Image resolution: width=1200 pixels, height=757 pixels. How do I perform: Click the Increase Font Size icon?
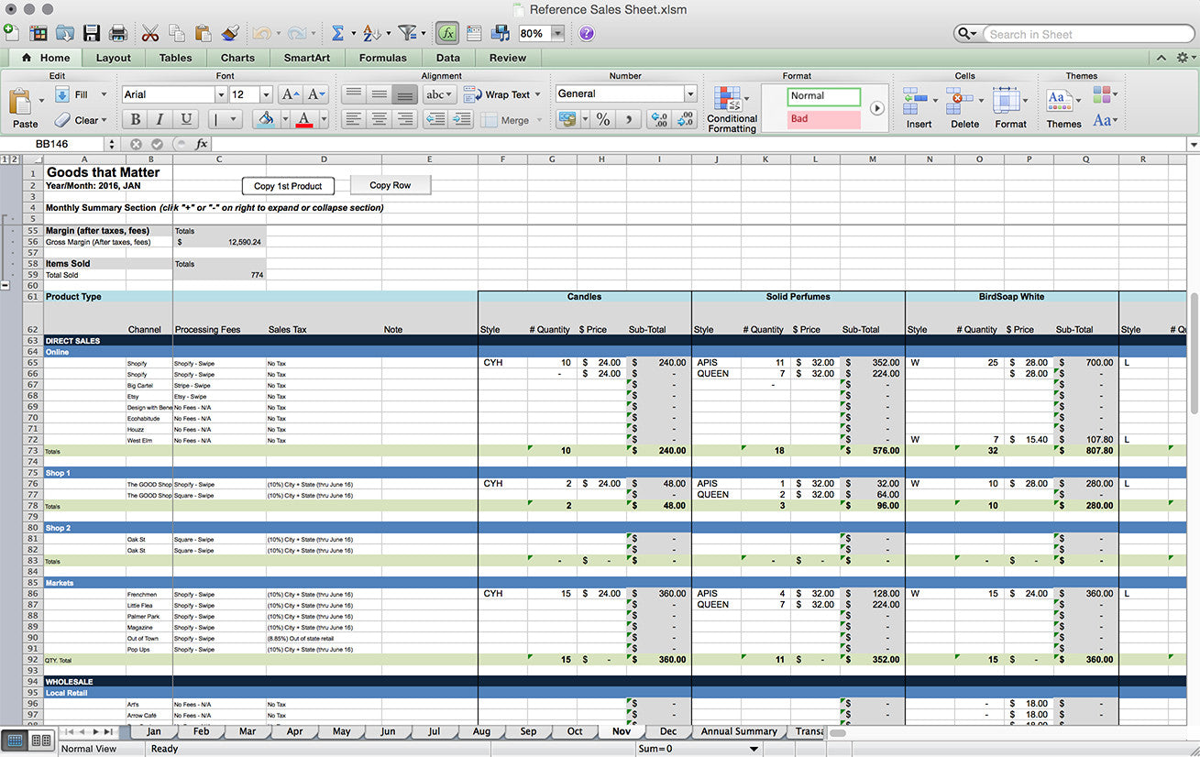point(290,94)
